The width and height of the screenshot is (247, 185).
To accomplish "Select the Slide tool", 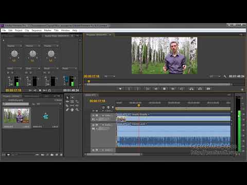I will pyautogui.click(x=77, y=106).
